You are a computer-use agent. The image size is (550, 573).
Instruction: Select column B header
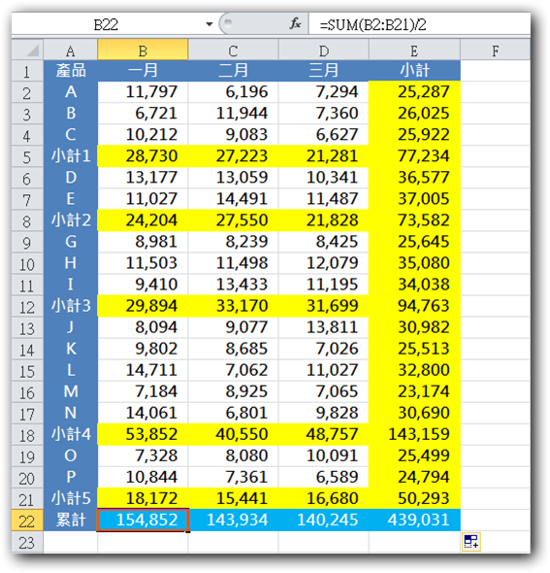point(143,51)
